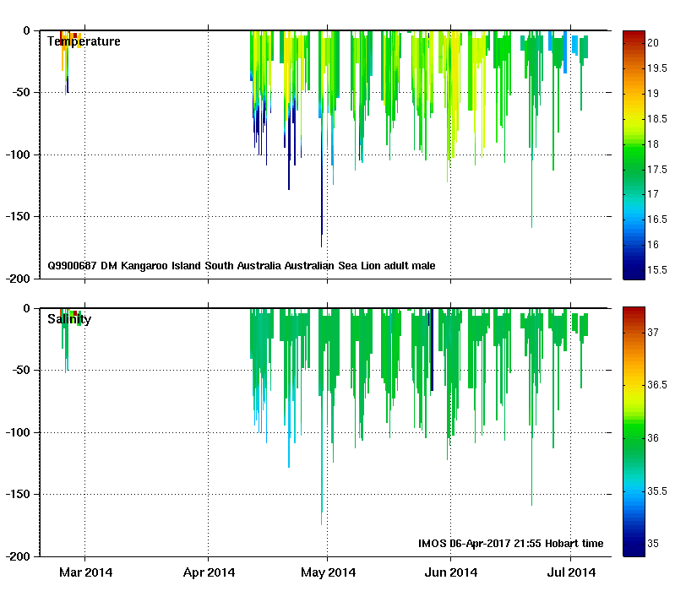Image resolution: width=675 pixels, height=591 pixels.
Task: Click the 20 tick on temperature colorbar
Action: pos(654,42)
